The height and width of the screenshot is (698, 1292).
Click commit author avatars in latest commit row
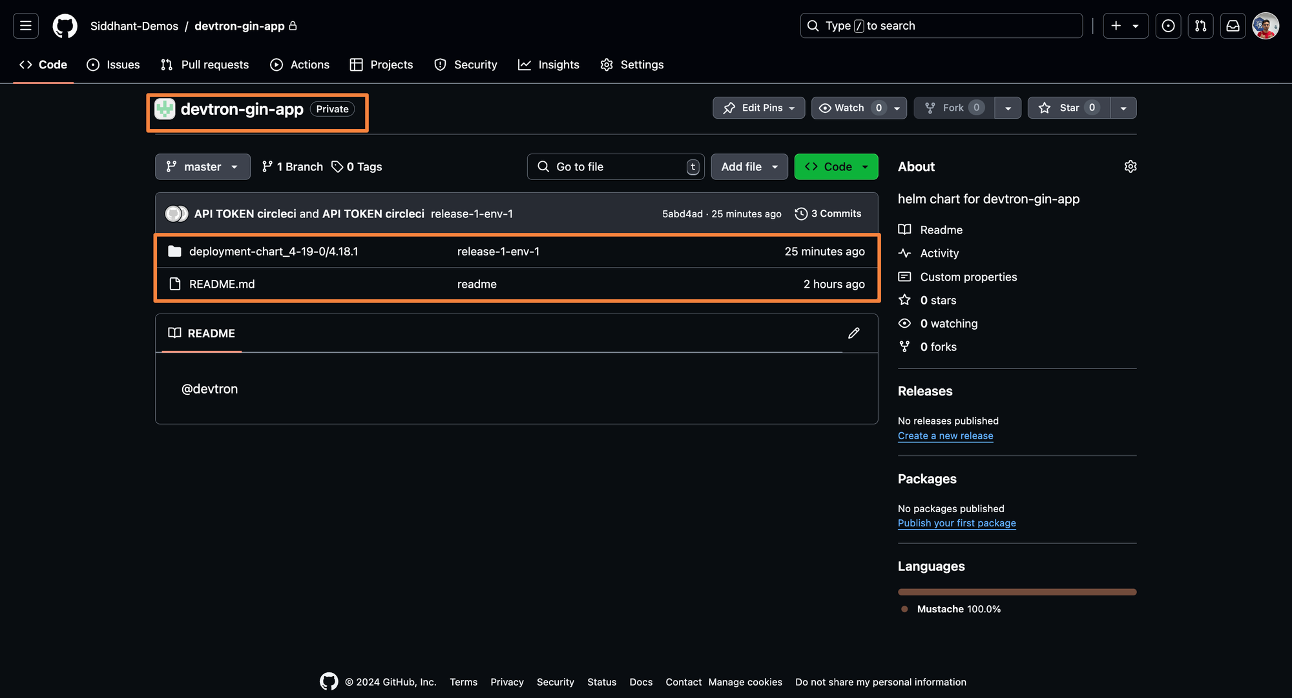point(176,214)
